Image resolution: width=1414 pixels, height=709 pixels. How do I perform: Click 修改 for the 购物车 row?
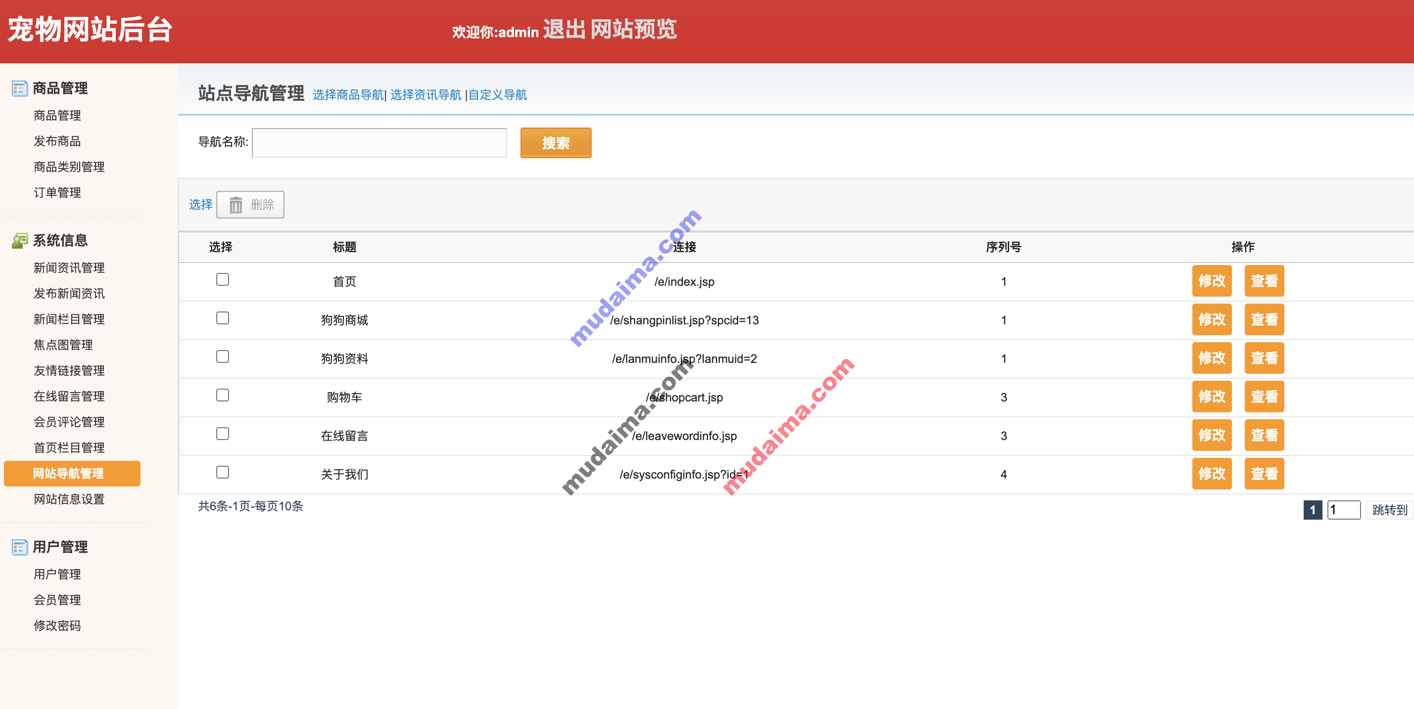[x=1212, y=397]
